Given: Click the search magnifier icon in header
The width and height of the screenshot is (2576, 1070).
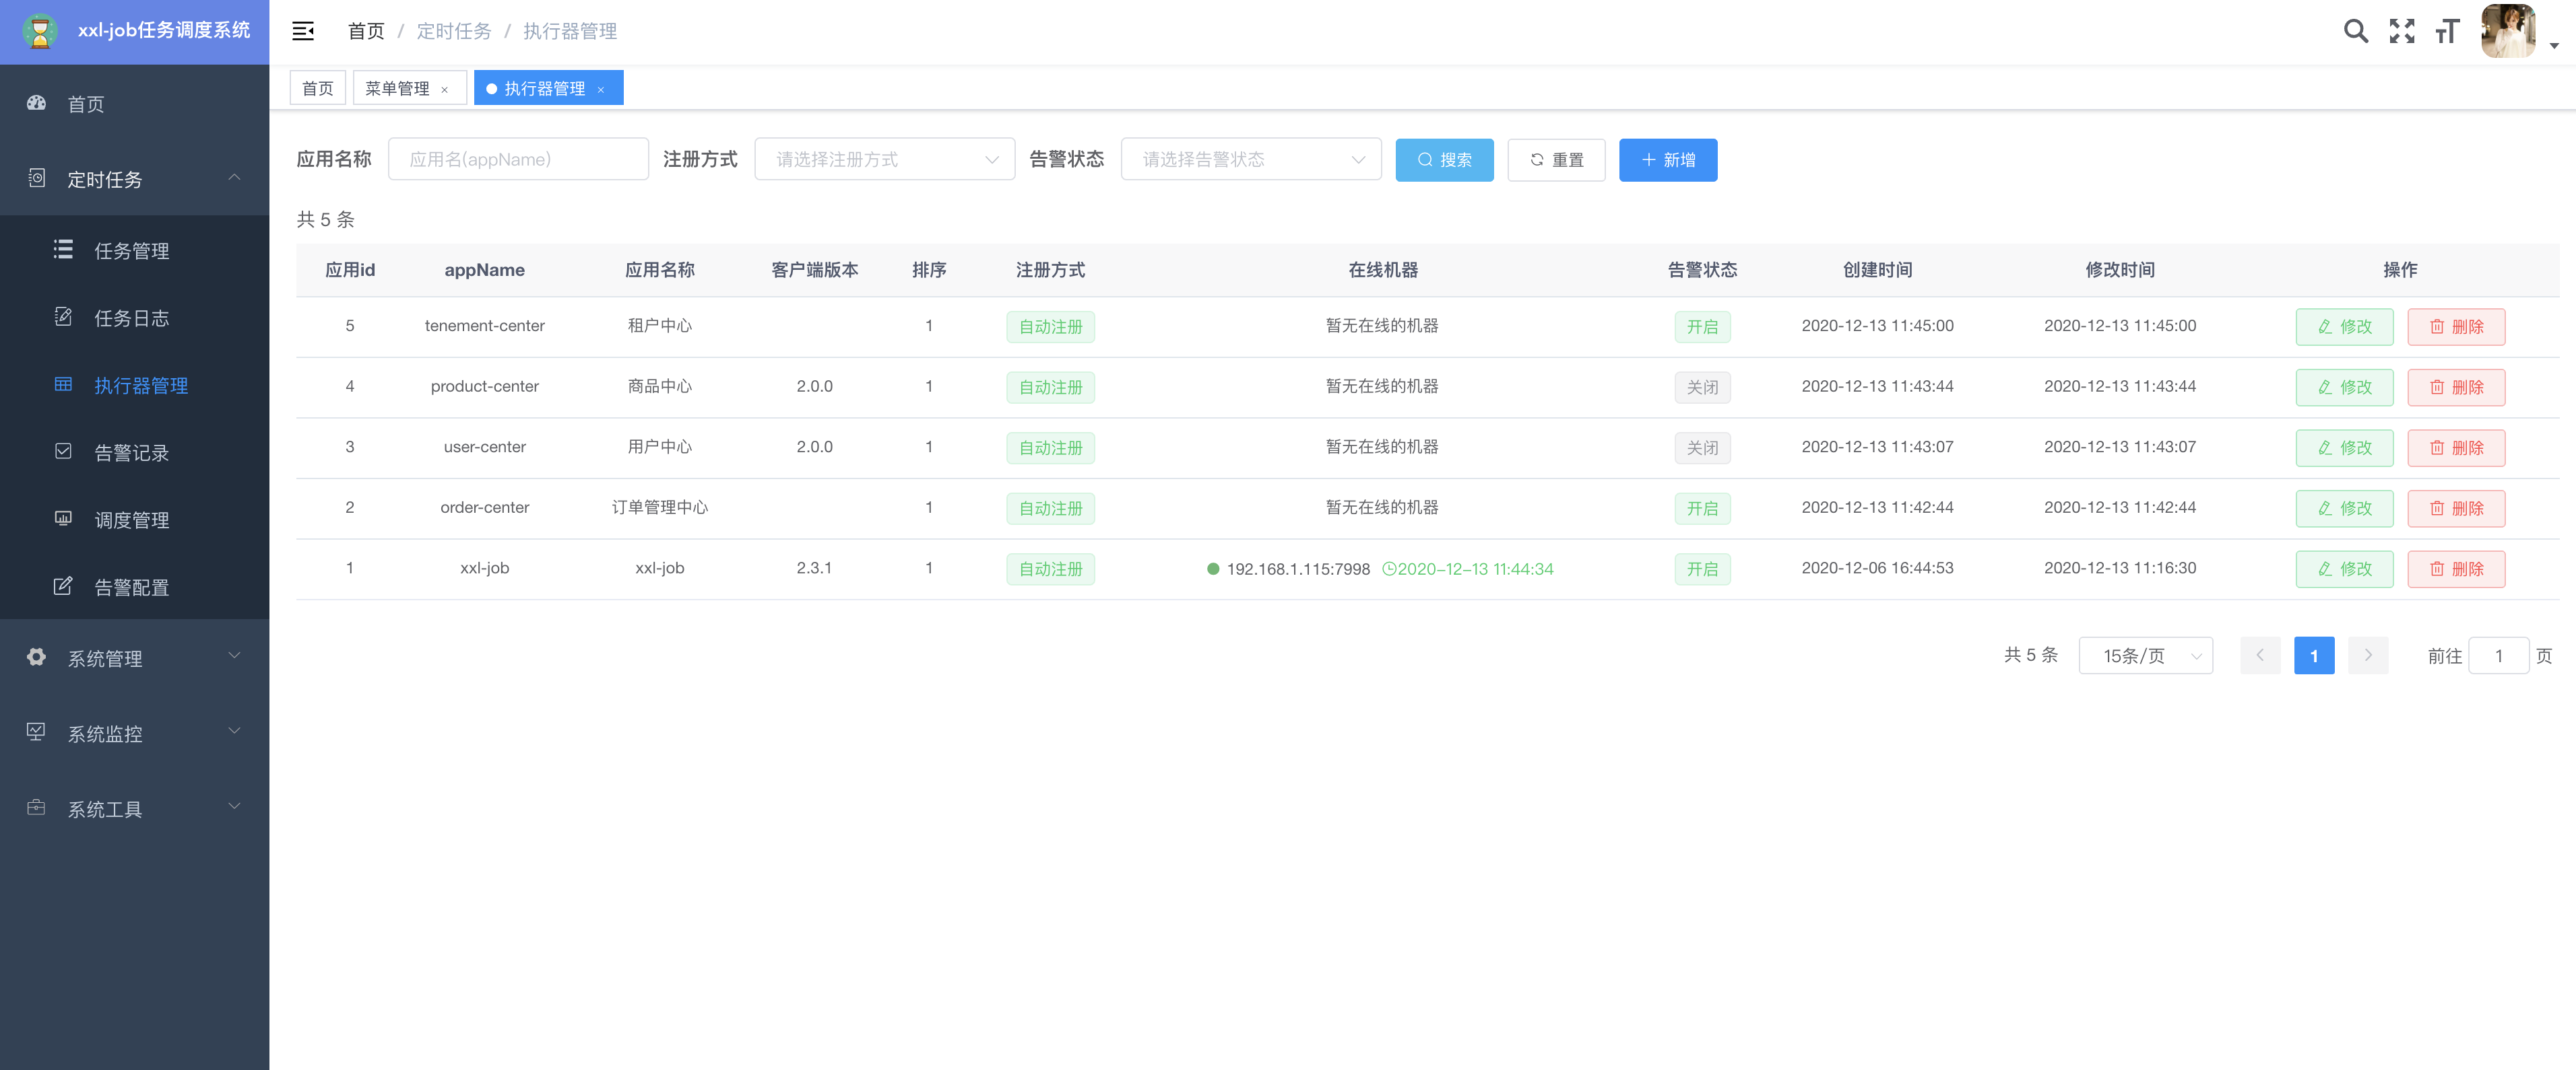Looking at the screenshot, I should [x=2355, y=31].
